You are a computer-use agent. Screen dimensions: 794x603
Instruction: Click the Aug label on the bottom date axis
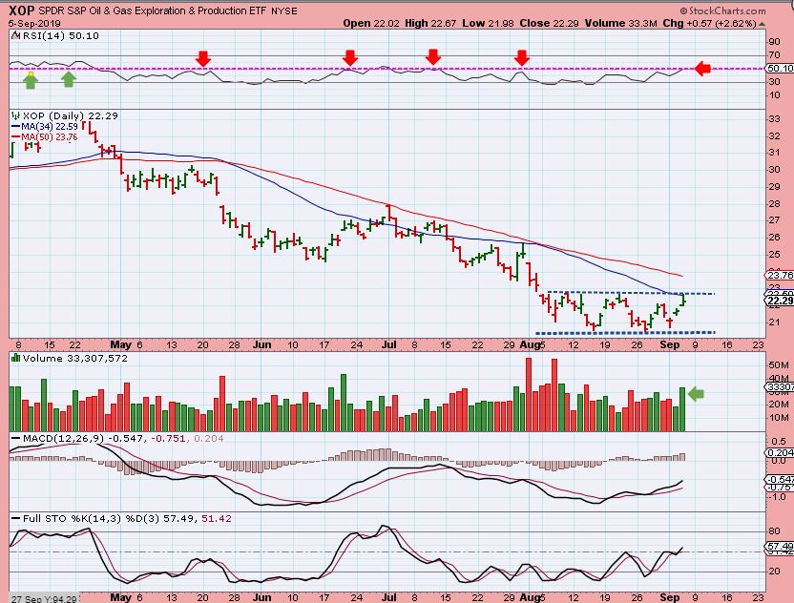(x=530, y=597)
